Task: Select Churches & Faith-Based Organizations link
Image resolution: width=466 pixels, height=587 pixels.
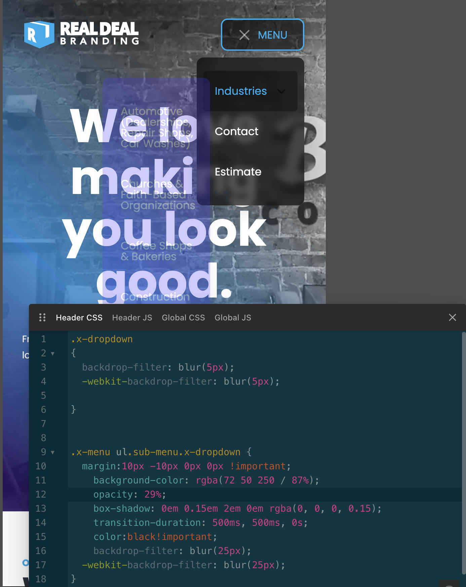Action: point(157,195)
